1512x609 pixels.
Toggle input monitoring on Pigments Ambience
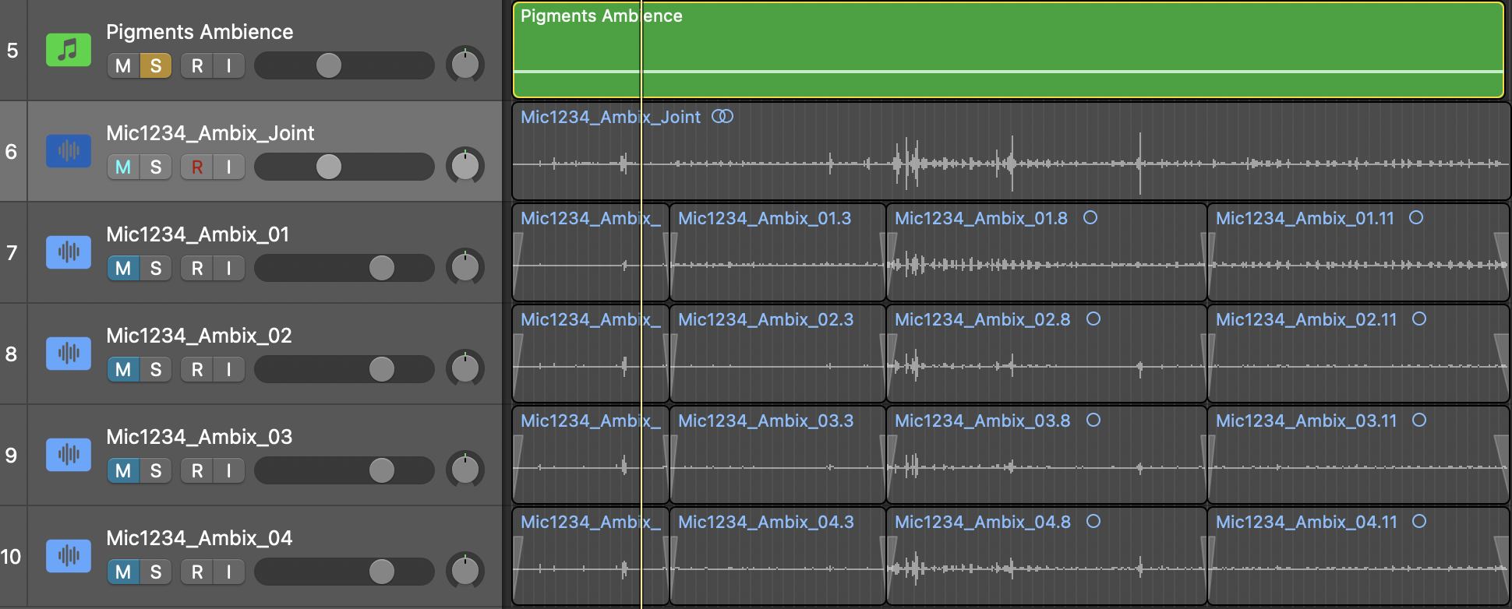229,66
